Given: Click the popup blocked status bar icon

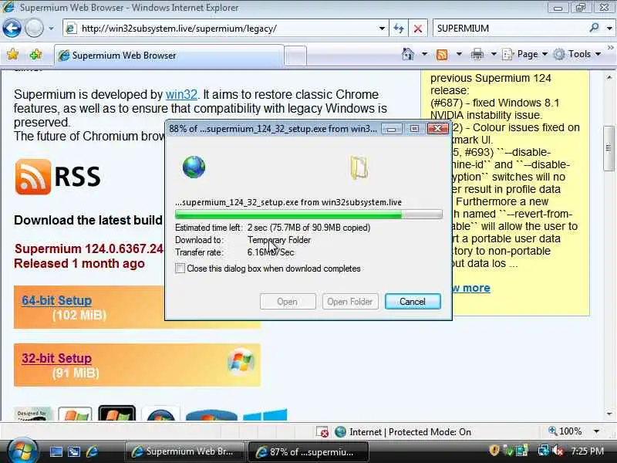Looking at the screenshot, I should (x=322, y=432).
